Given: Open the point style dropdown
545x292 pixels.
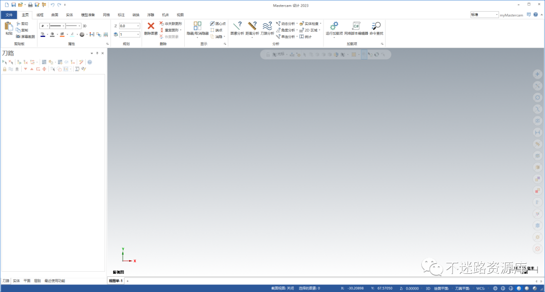Looking at the screenshot, I should point(47,26).
